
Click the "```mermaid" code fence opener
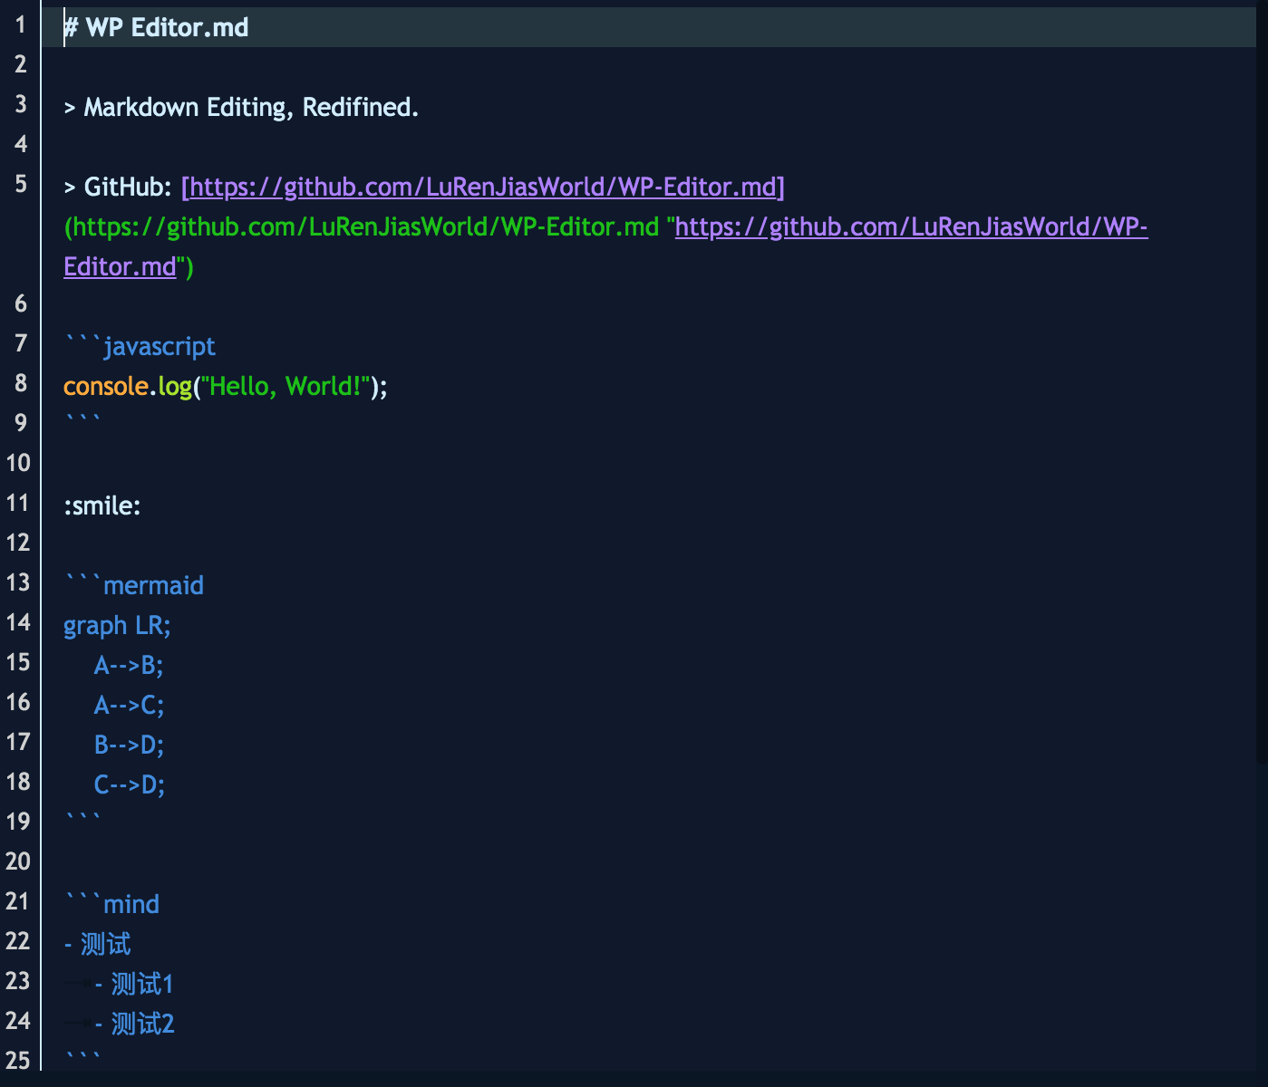(134, 585)
